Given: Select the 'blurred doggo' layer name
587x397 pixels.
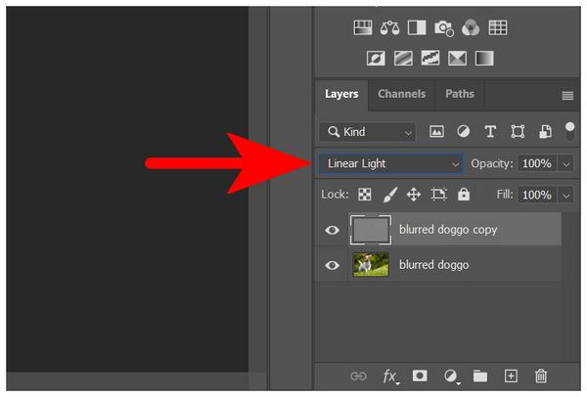Looking at the screenshot, I should click(x=433, y=265).
